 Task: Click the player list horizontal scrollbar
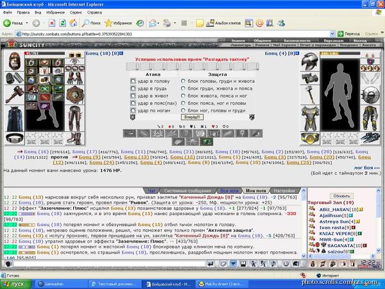[x=341, y=256]
